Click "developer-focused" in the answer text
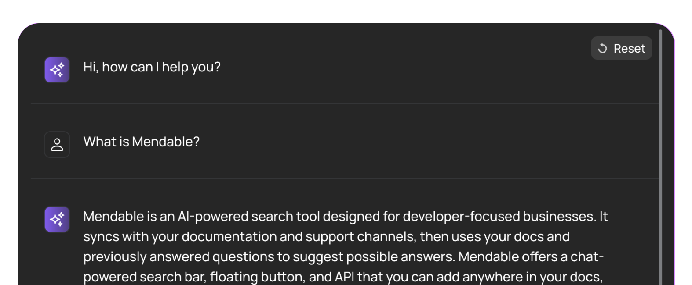 click(x=461, y=217)
